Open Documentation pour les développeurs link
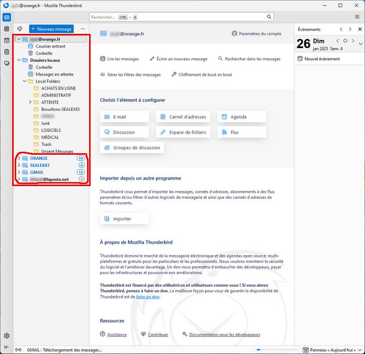 [225, 334]
